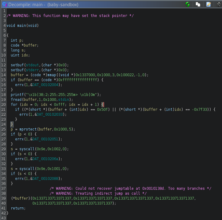222x220 pixels.
Task: Click the Decompile icon in the title bar
Action: point(4,5)
